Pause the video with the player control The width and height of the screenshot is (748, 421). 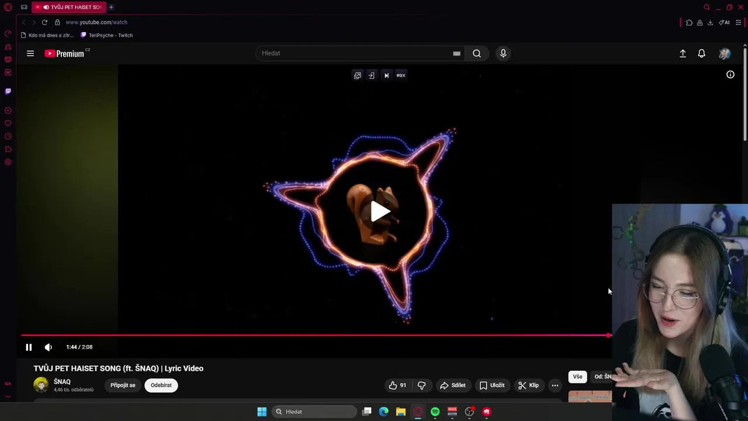[29, 347]
